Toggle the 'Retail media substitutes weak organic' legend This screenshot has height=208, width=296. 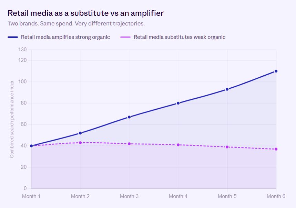point(173,37)
